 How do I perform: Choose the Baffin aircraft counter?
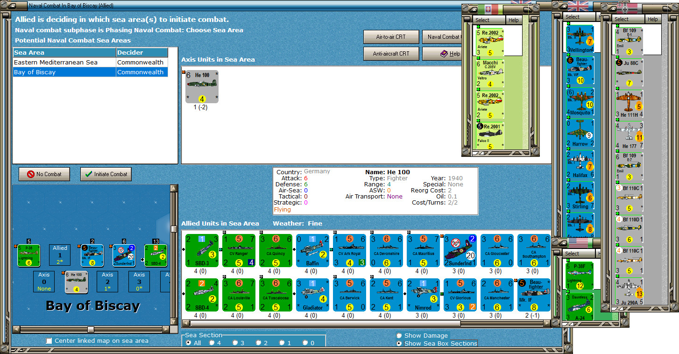tap(312, 250)
